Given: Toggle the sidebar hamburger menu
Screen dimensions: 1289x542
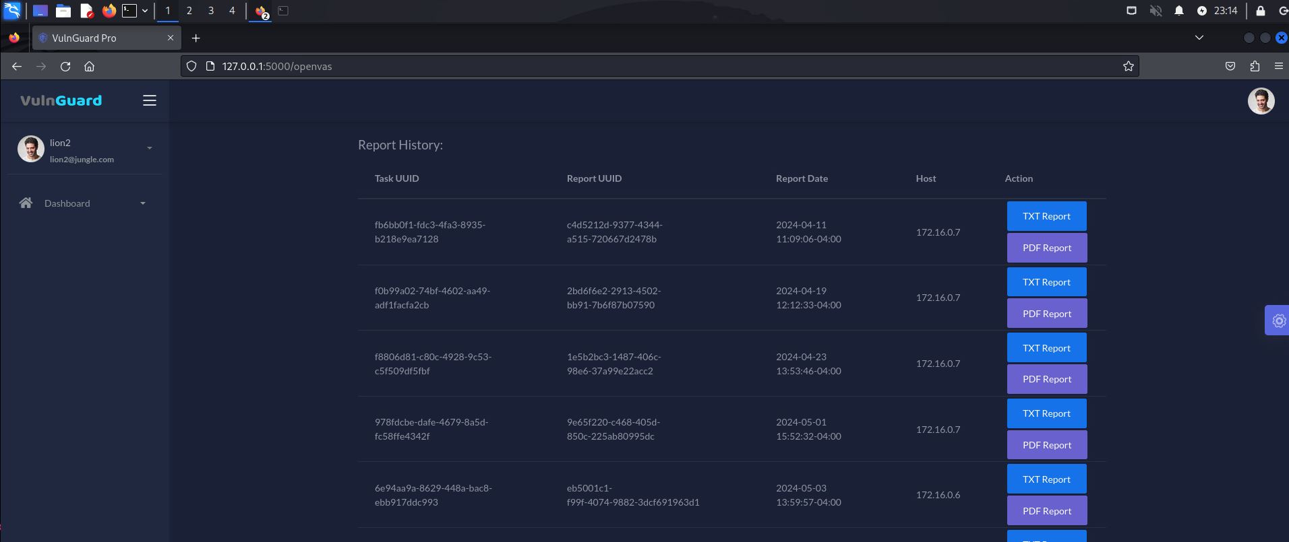Looking at the screenshot, I should (x=150, y=100).
